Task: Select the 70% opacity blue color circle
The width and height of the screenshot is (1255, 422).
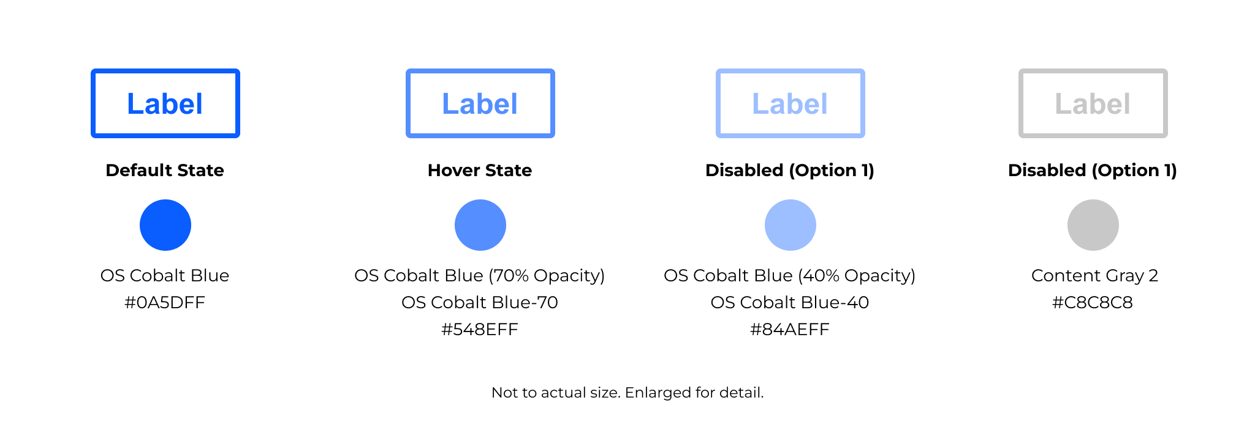Action: (x=480, y=225)
